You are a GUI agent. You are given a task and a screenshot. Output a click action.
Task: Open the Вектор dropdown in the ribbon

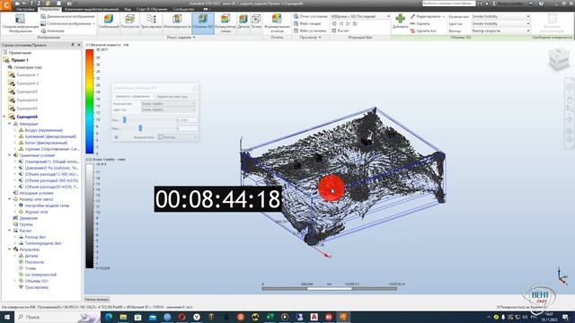click(x=500, y=31)
